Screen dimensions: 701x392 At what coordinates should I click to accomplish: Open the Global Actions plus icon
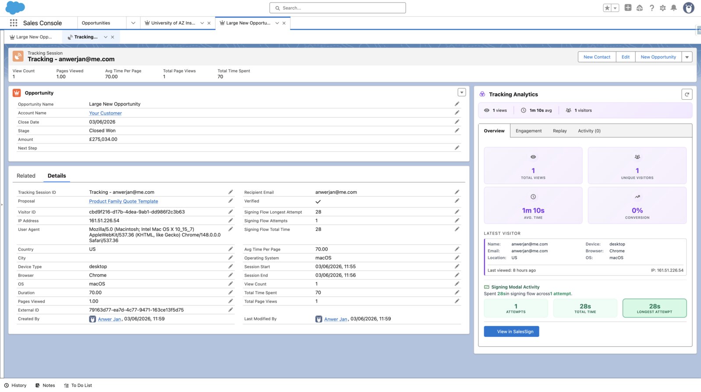pyautogui.click(x=628, y=8)
